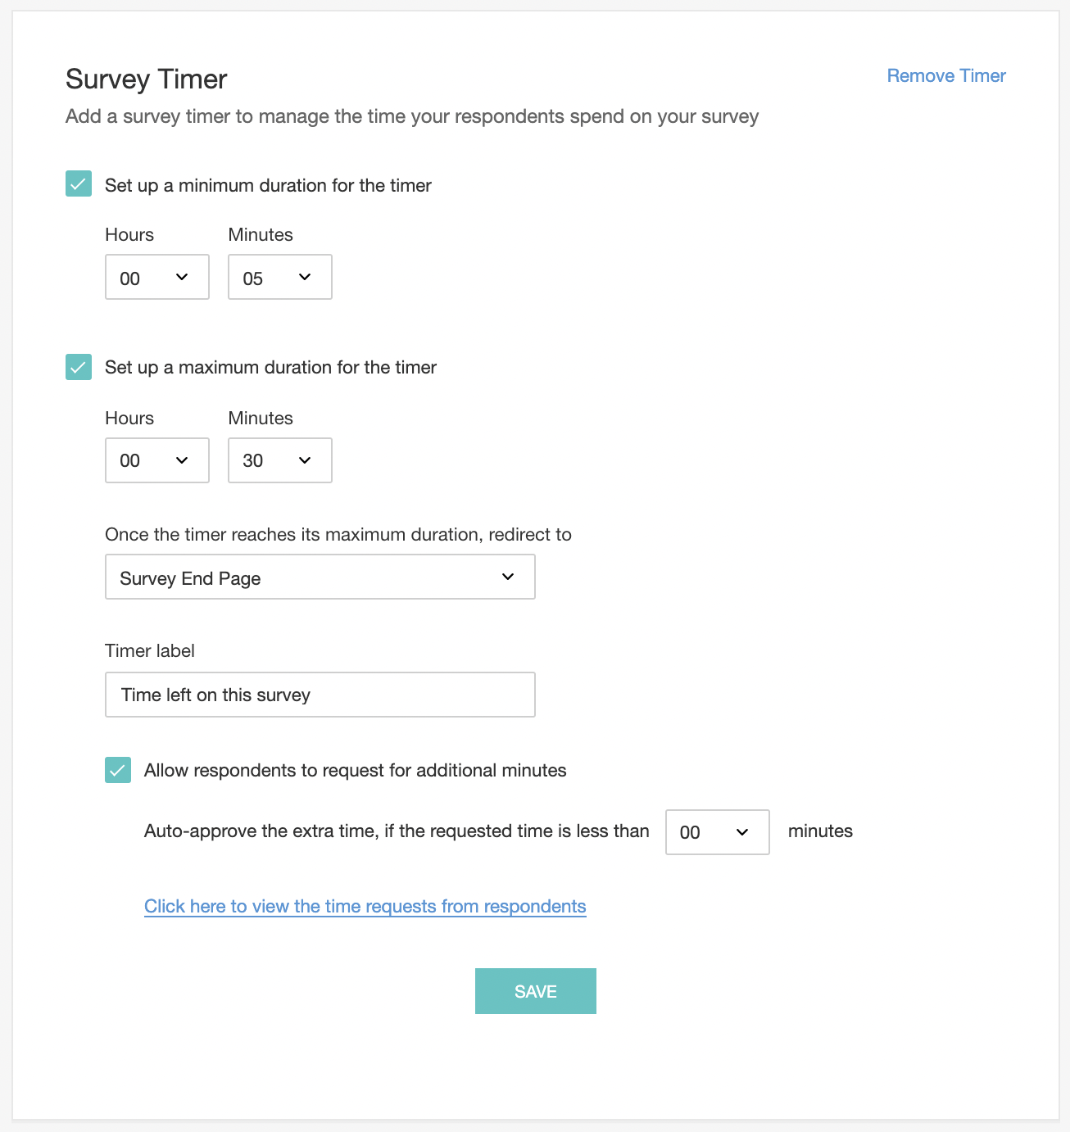
Task: Open auto-approve minutes dropdown showing 00
Action: click(718, 832)
